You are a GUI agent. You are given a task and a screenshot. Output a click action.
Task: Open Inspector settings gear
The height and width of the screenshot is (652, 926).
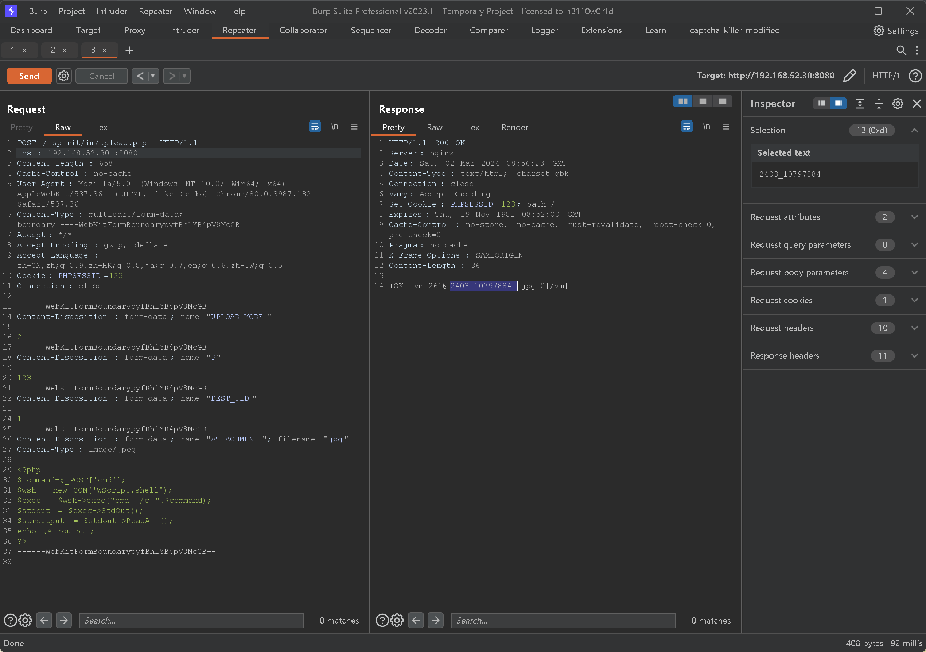coord(897,103)
